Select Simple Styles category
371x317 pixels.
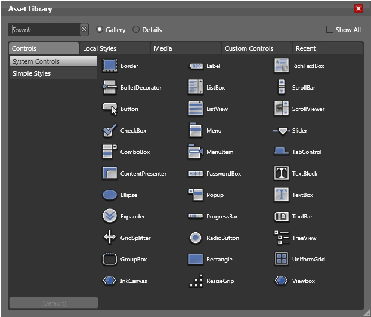click(54, 73)
